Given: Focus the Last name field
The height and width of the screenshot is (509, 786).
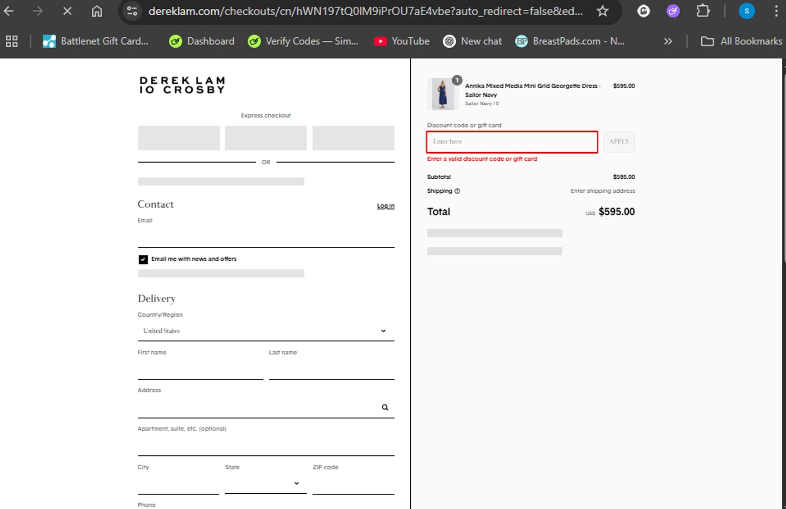Looking at the screenshot, I should 332,369.
